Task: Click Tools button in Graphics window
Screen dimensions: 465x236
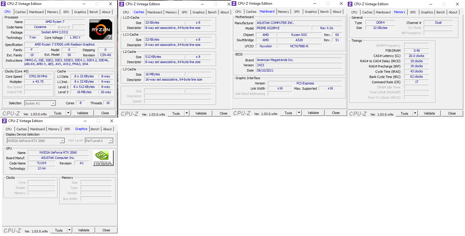Action: [59, 230]
